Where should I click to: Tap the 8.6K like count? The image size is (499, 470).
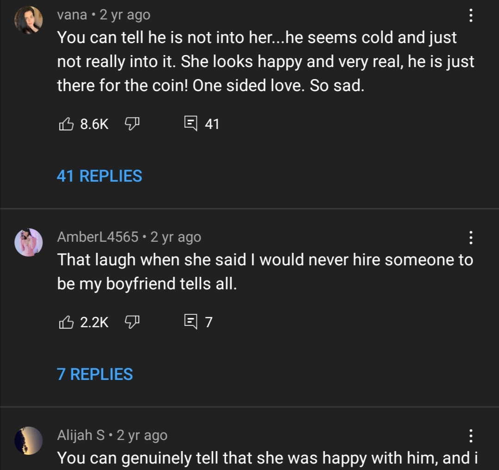coord(94,124)
